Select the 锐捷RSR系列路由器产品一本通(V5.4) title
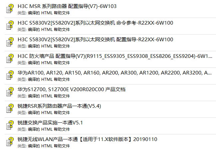Image resolution: width=216 pixels, height=153 pixels. [59, 106]
